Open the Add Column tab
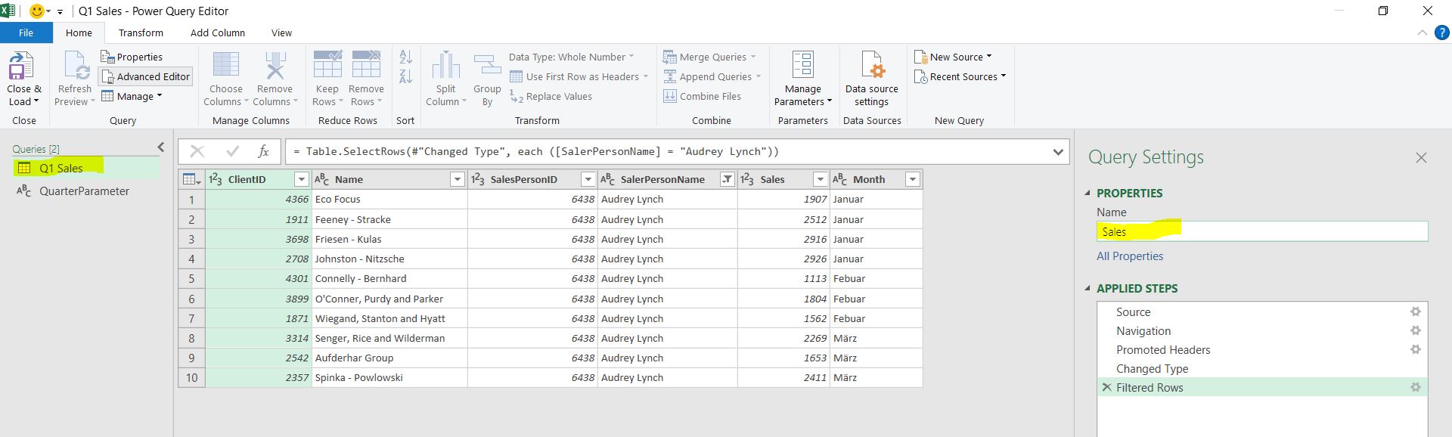The image size is (1452, 437). tap(217, 33)
